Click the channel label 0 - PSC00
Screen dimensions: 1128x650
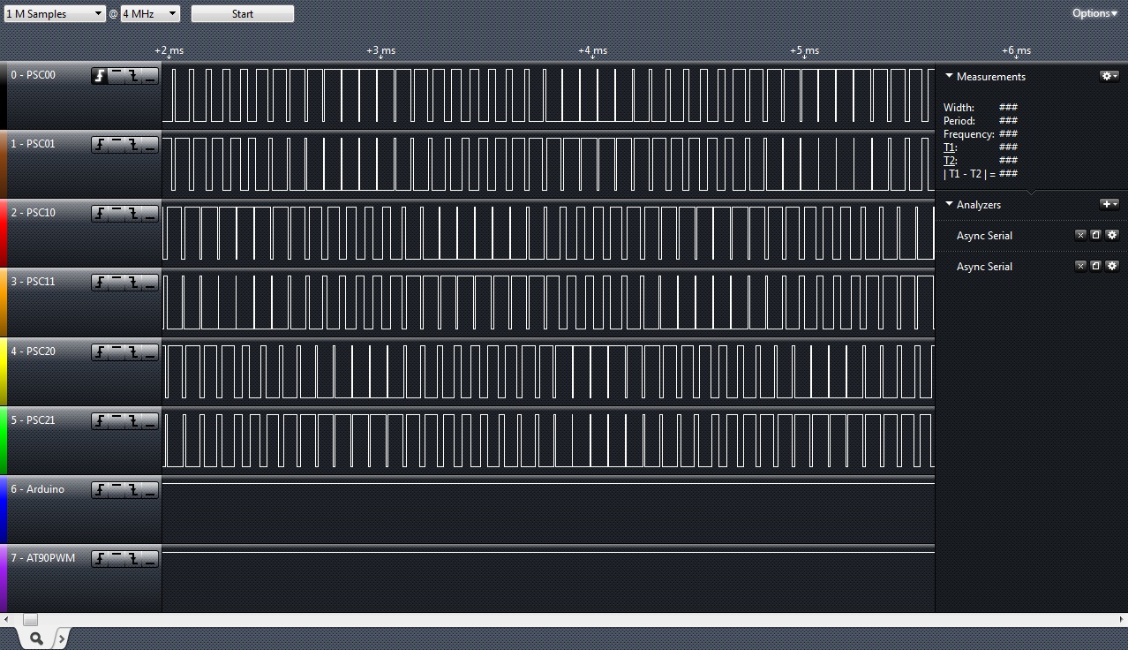tap(34, 75)
